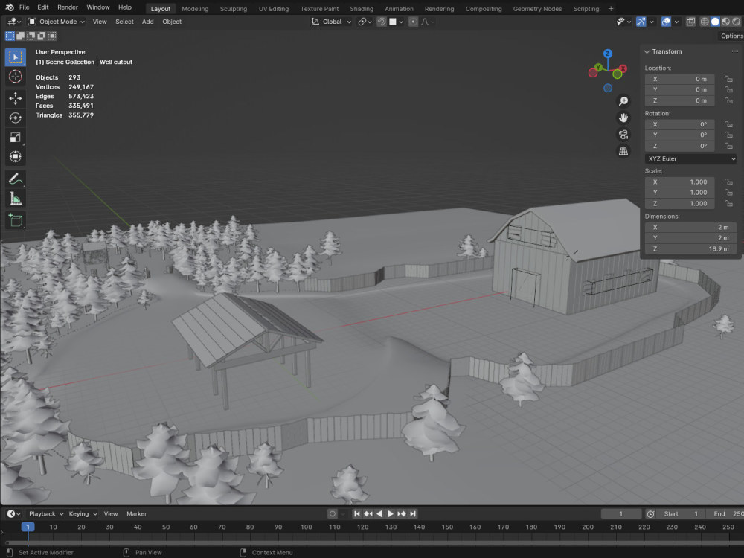Jump to timeline end frame
Screen dimensions: 744x558
click(413, 513)
